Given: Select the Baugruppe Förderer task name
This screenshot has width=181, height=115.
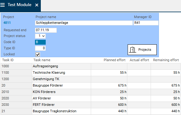Looking at the screenshot, I should (62, 86).
